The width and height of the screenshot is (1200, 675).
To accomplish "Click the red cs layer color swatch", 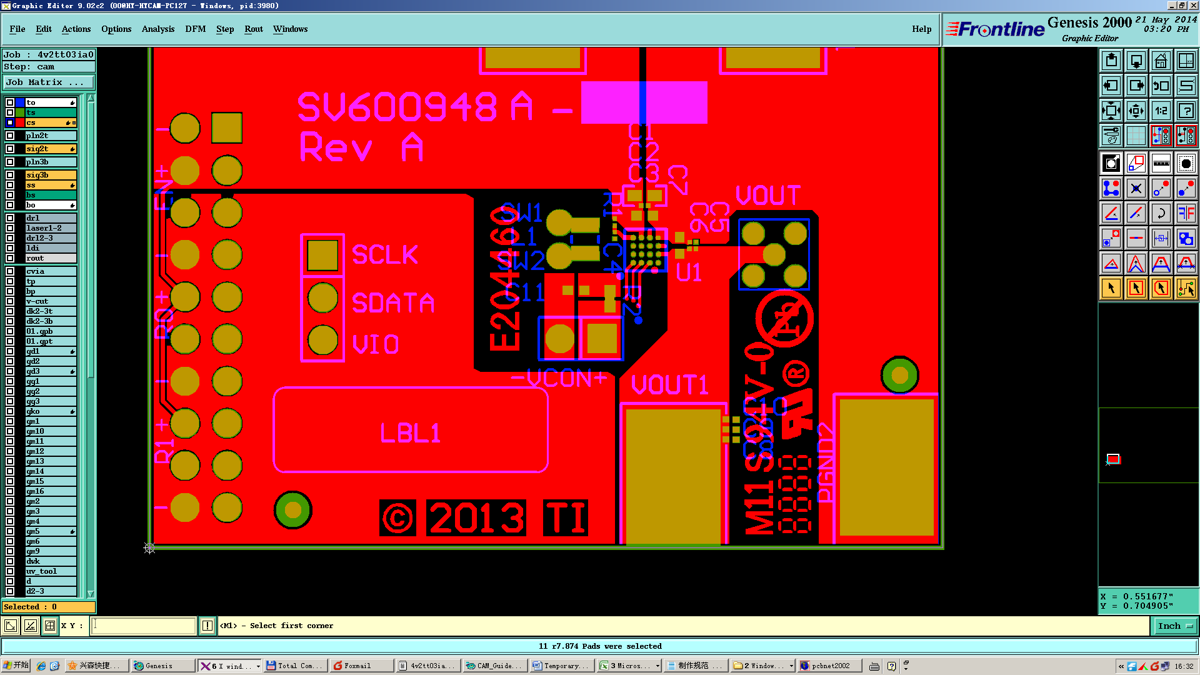I will click(x=20, y=122).
